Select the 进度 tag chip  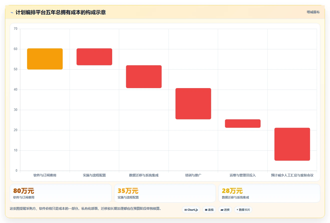coord(225,210)
